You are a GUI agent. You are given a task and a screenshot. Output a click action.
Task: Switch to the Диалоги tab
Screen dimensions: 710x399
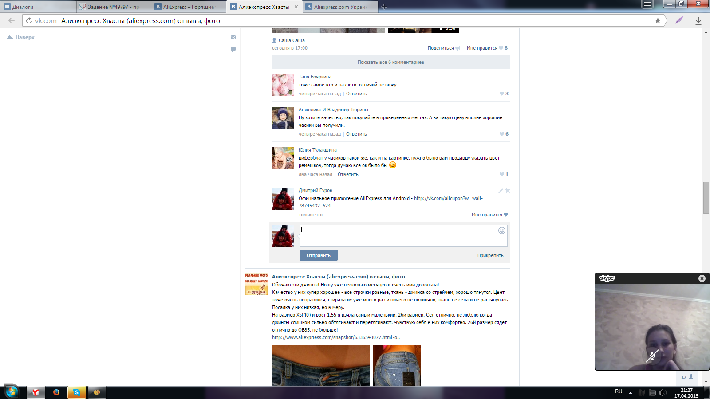point(38,7)
